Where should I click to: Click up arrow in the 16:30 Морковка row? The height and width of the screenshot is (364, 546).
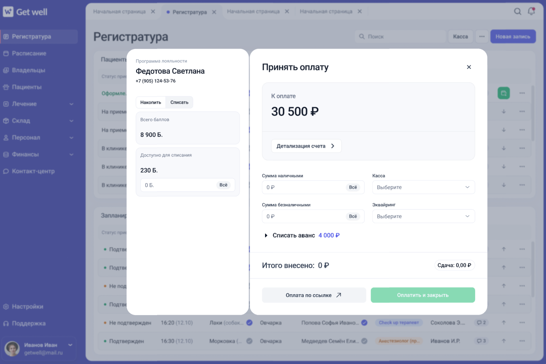(x=503, y=341)
